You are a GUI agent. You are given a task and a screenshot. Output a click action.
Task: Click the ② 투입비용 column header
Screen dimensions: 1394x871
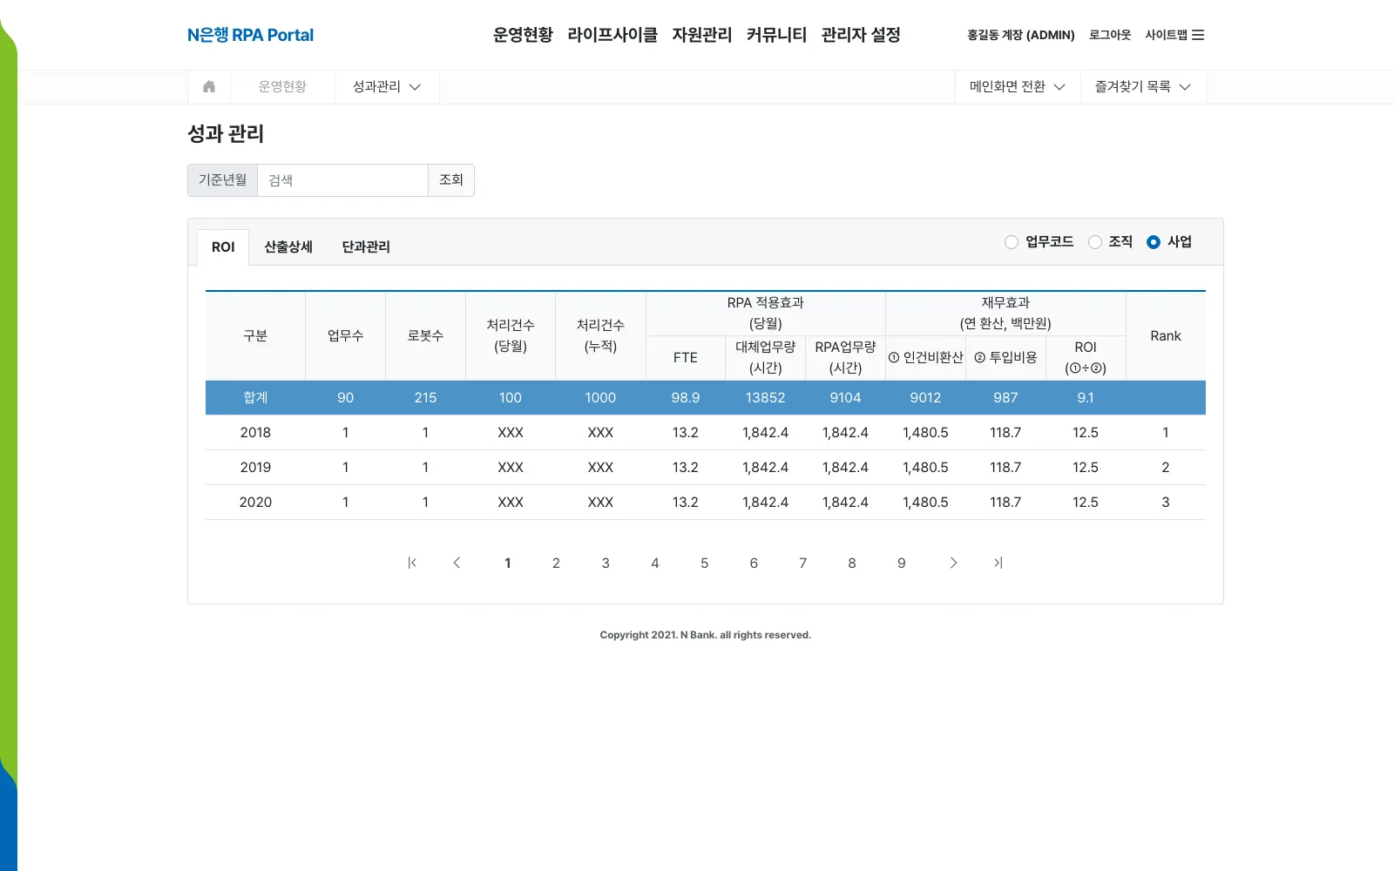tap(1005, 357)
